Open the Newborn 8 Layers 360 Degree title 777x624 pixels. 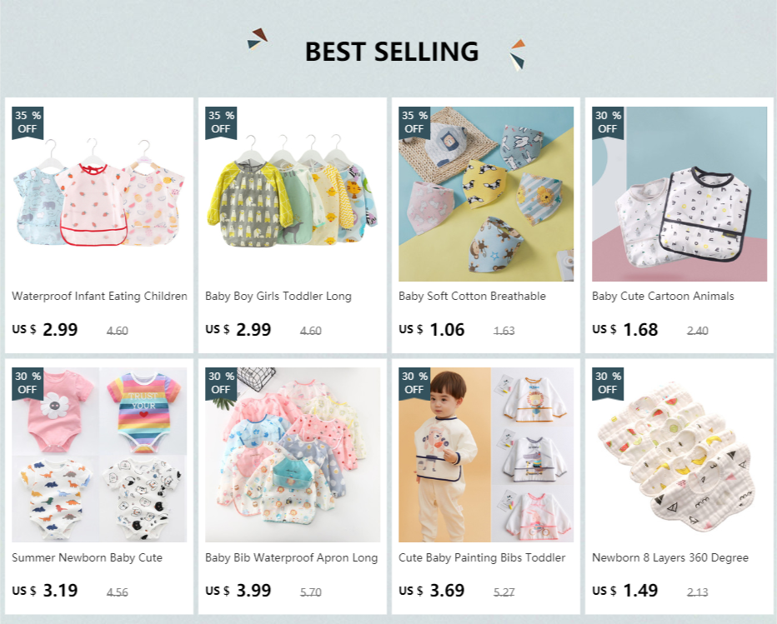click(670, 557)
